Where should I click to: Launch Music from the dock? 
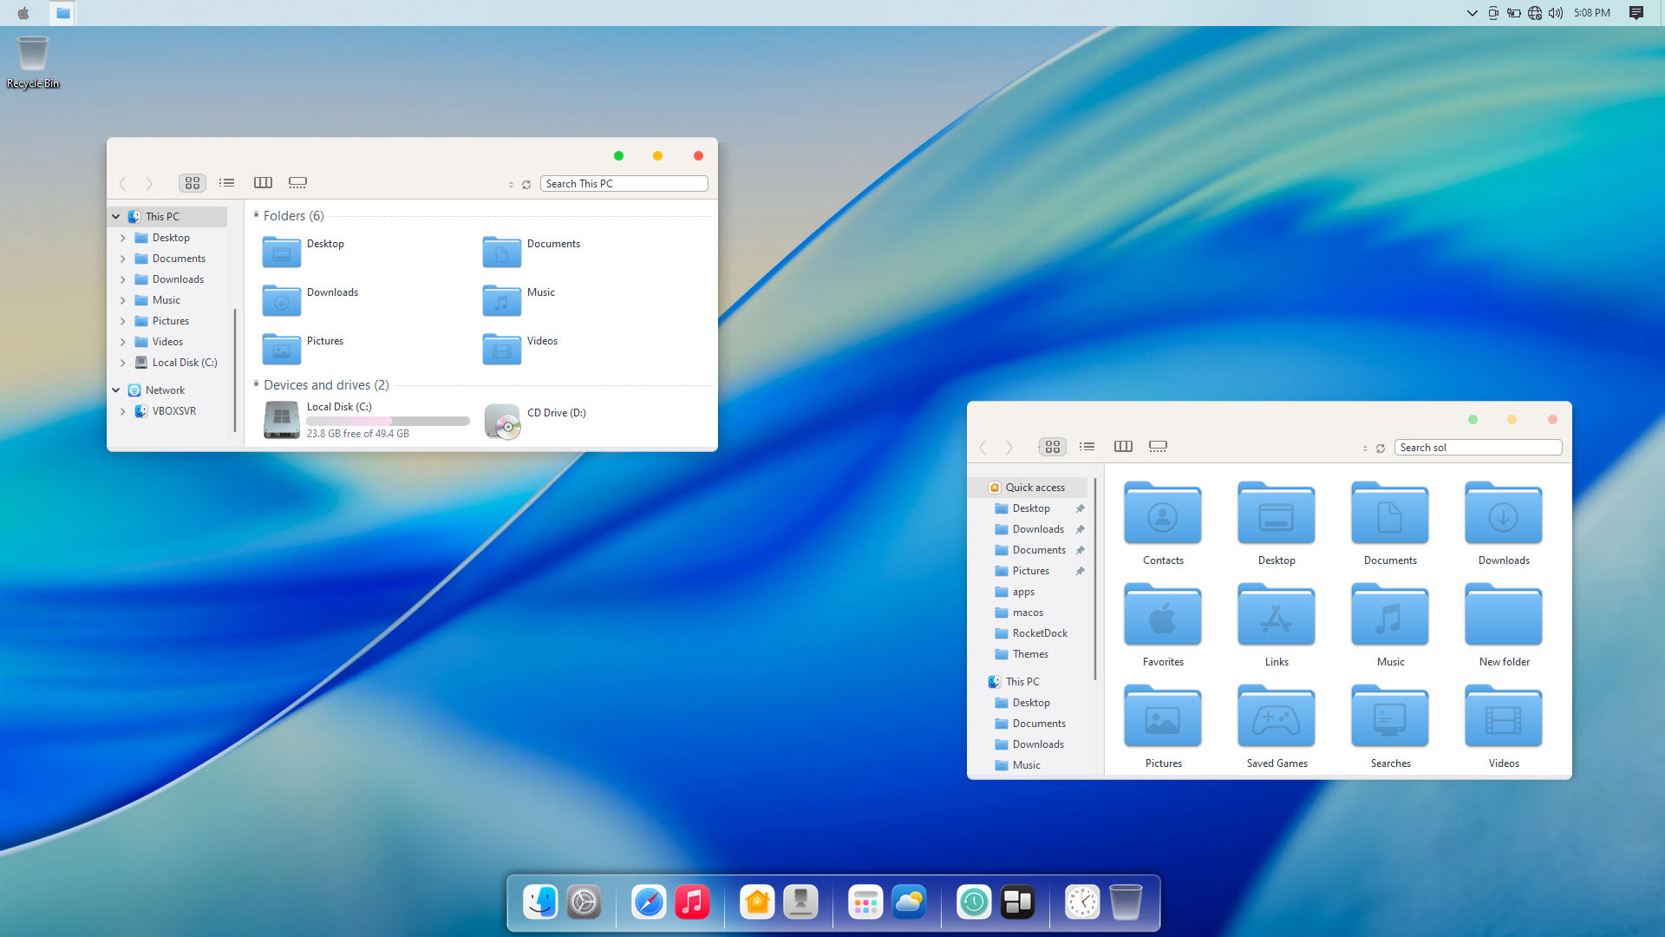click(x=692, y=902)
